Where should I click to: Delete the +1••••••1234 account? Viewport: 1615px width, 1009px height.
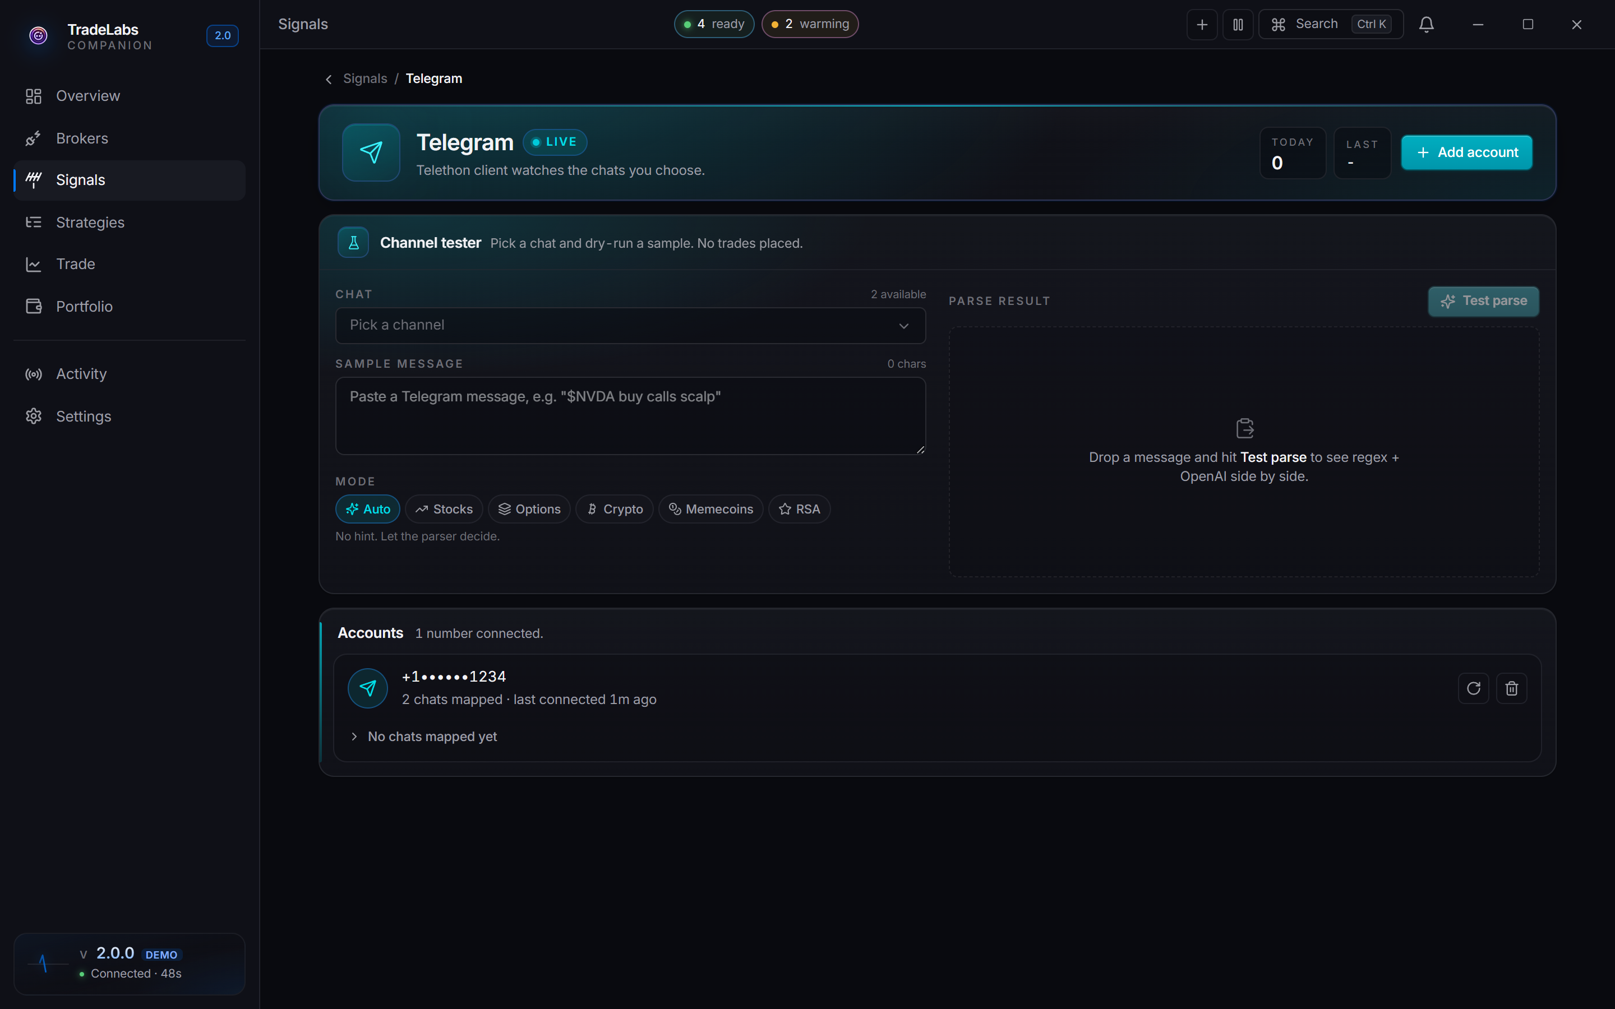pos(1512,688)
